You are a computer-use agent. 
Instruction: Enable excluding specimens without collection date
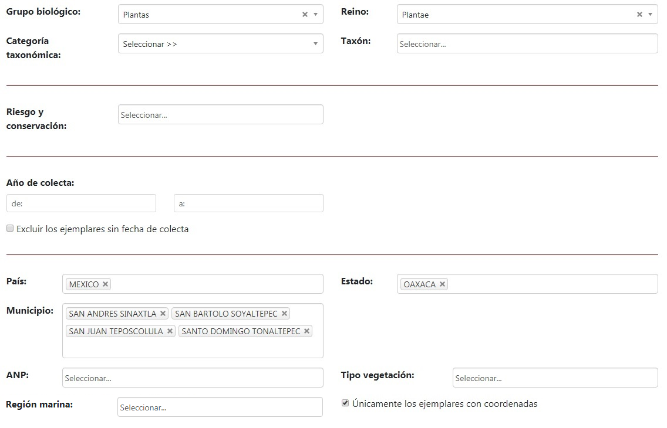tap(10, 229)
